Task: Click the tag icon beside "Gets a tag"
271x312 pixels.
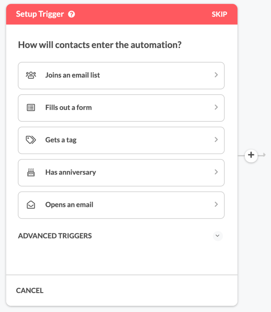Action: pyautogui.click(x=31, y=140)
